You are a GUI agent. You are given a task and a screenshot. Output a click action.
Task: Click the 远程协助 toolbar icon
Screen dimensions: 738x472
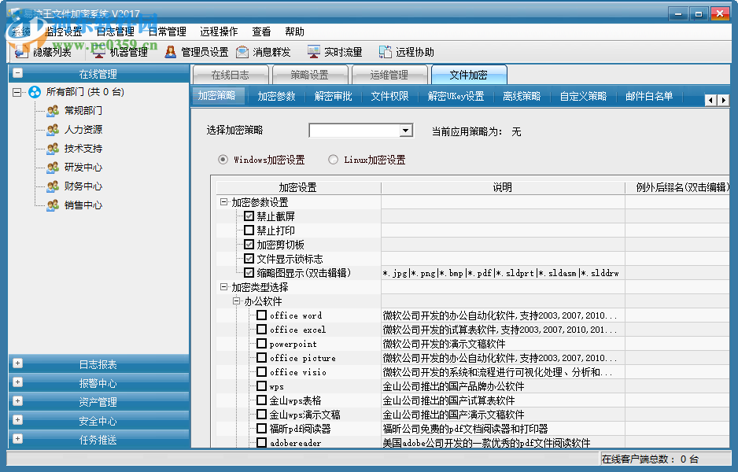(385, 52)
